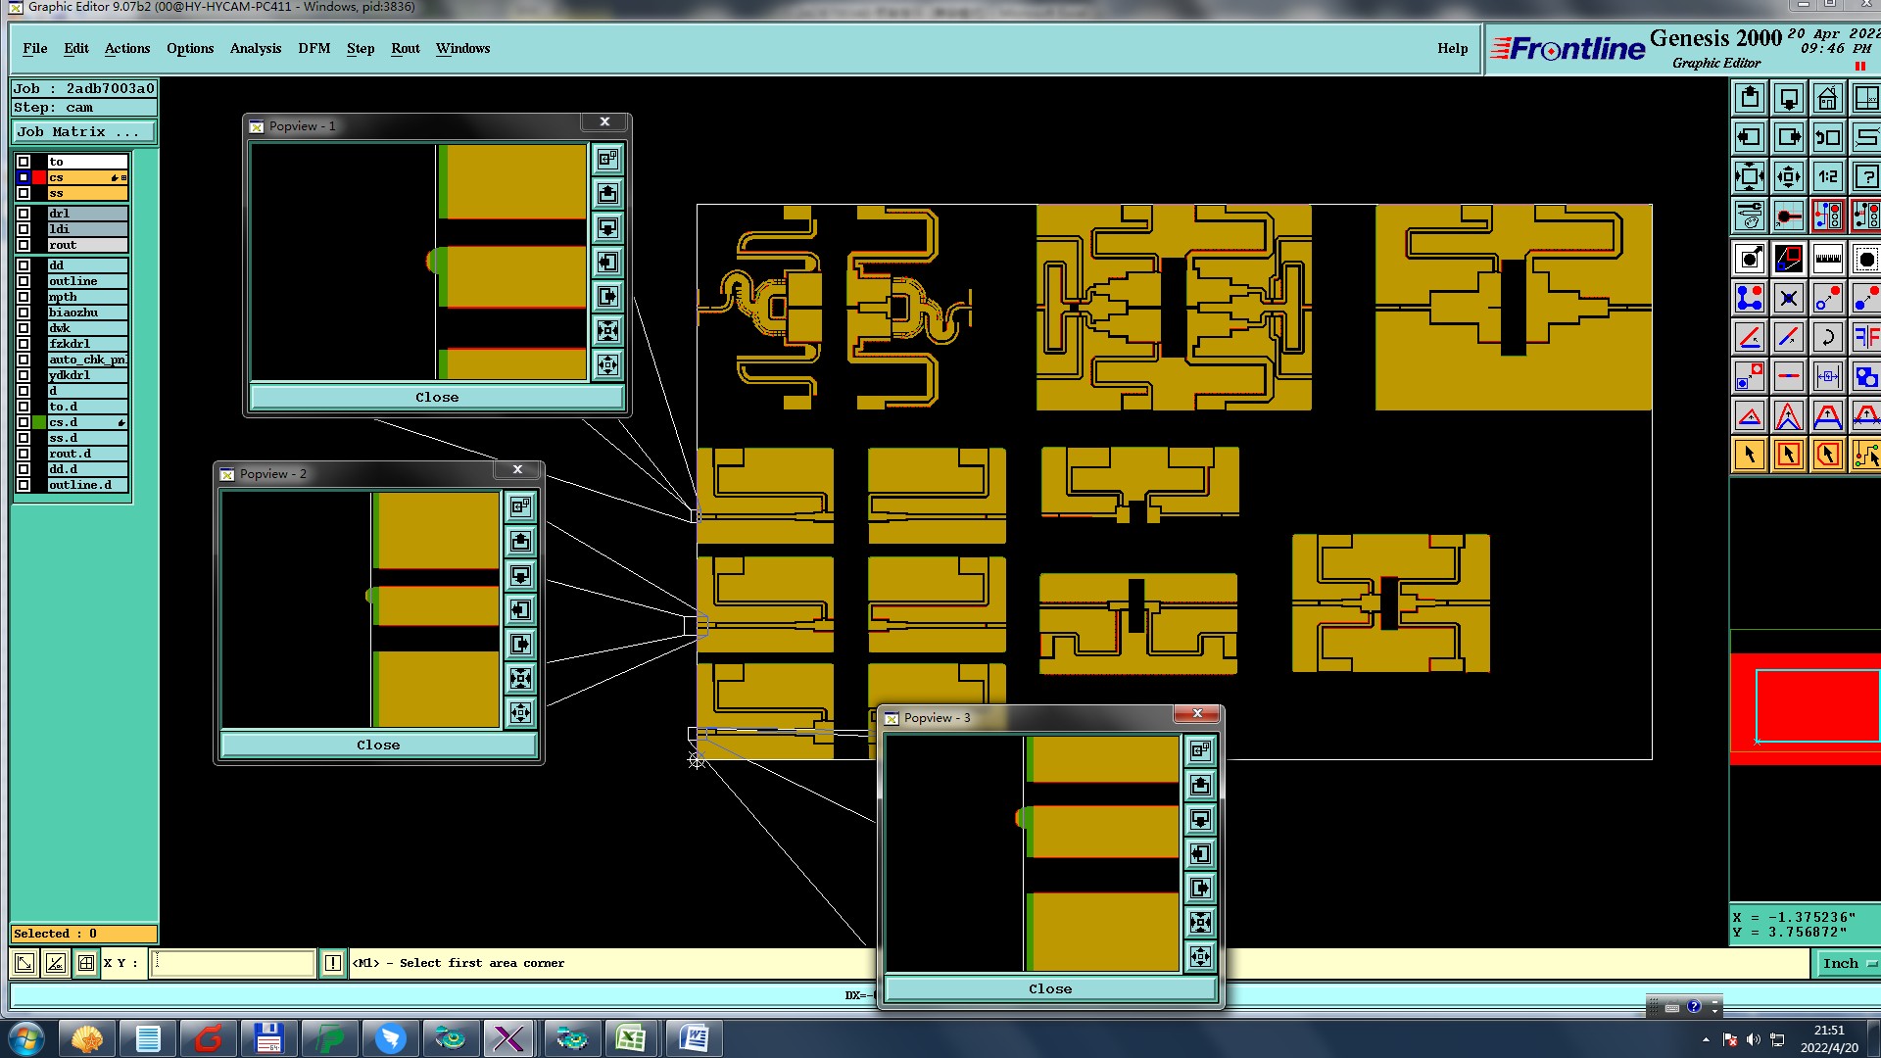Click the feature highlight red line icon

point(1789,216)
